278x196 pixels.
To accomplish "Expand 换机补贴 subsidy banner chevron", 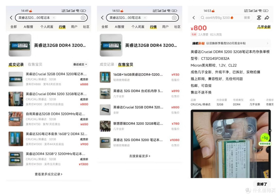I will [267, 43].
